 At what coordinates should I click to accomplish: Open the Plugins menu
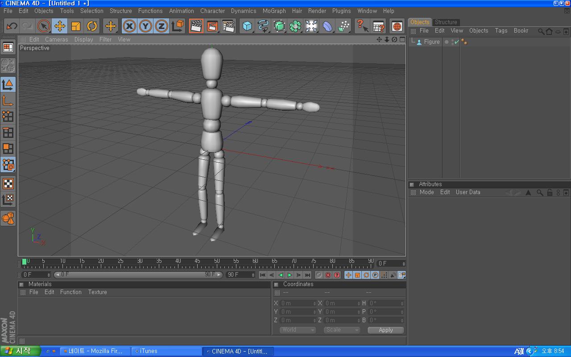[x=341, y=11]
